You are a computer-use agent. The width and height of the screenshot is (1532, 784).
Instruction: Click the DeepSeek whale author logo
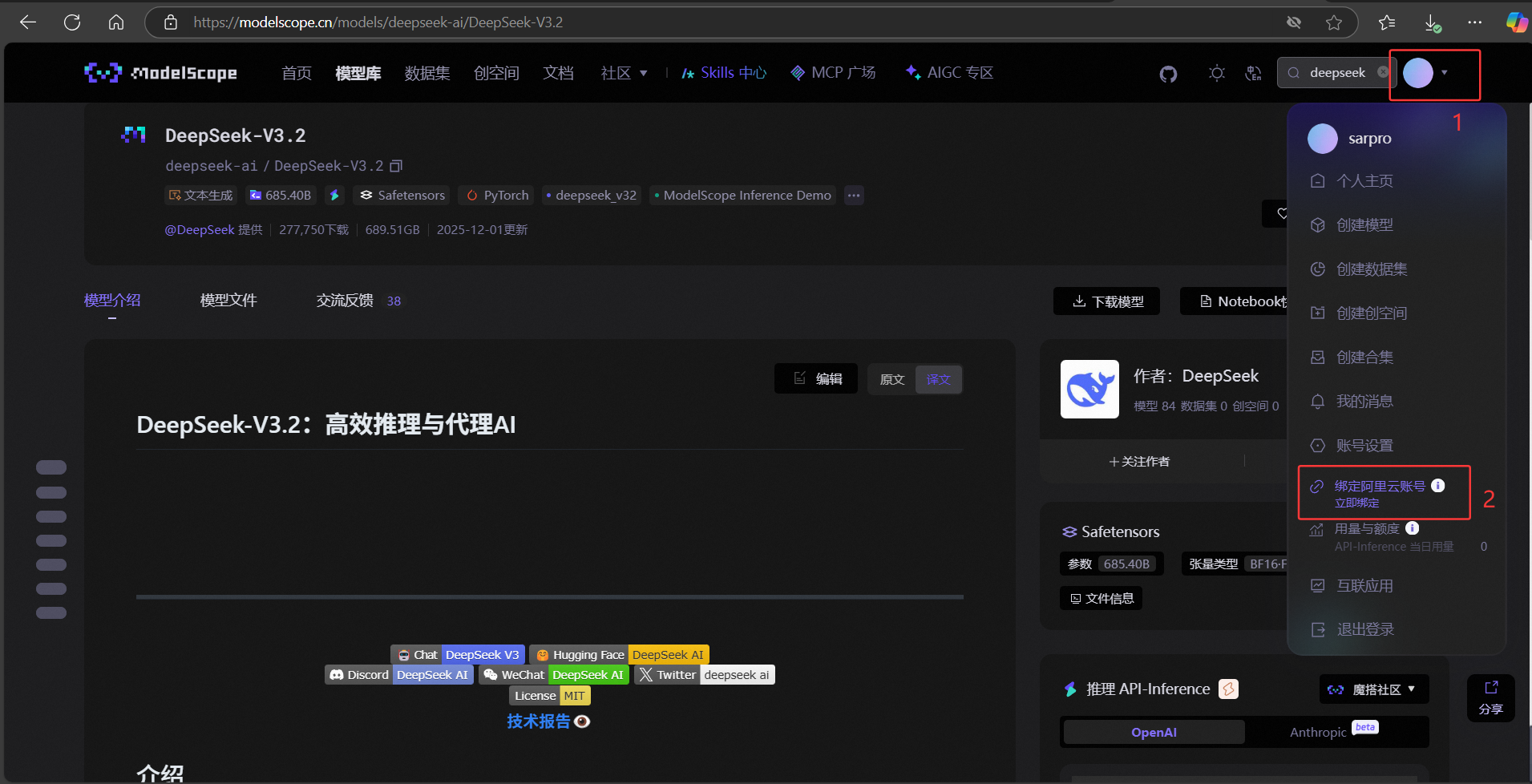click(x=1089, y=389)
